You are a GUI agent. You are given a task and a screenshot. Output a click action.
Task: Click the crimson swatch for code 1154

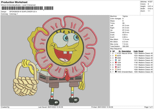click(x=116, y=67)
